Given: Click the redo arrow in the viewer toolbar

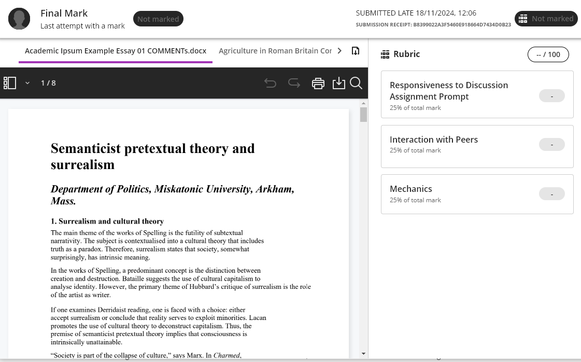Looking at the screenshot, I should click(x=294, y=83).
